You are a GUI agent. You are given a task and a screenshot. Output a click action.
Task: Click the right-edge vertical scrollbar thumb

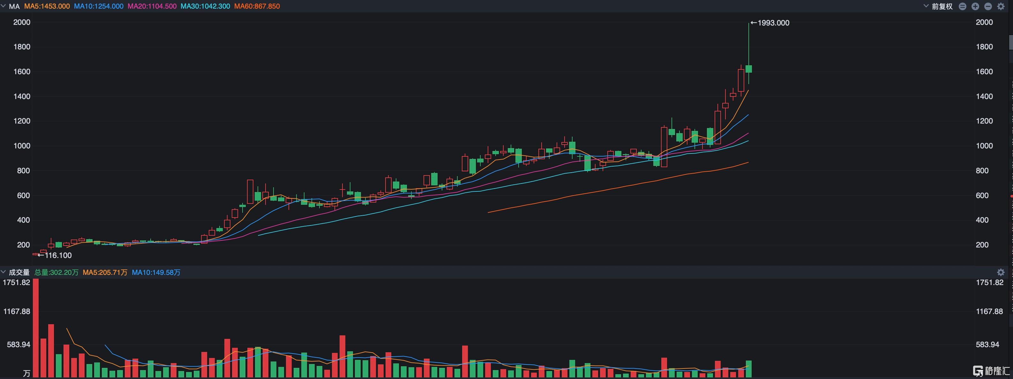pos(1011,42)
